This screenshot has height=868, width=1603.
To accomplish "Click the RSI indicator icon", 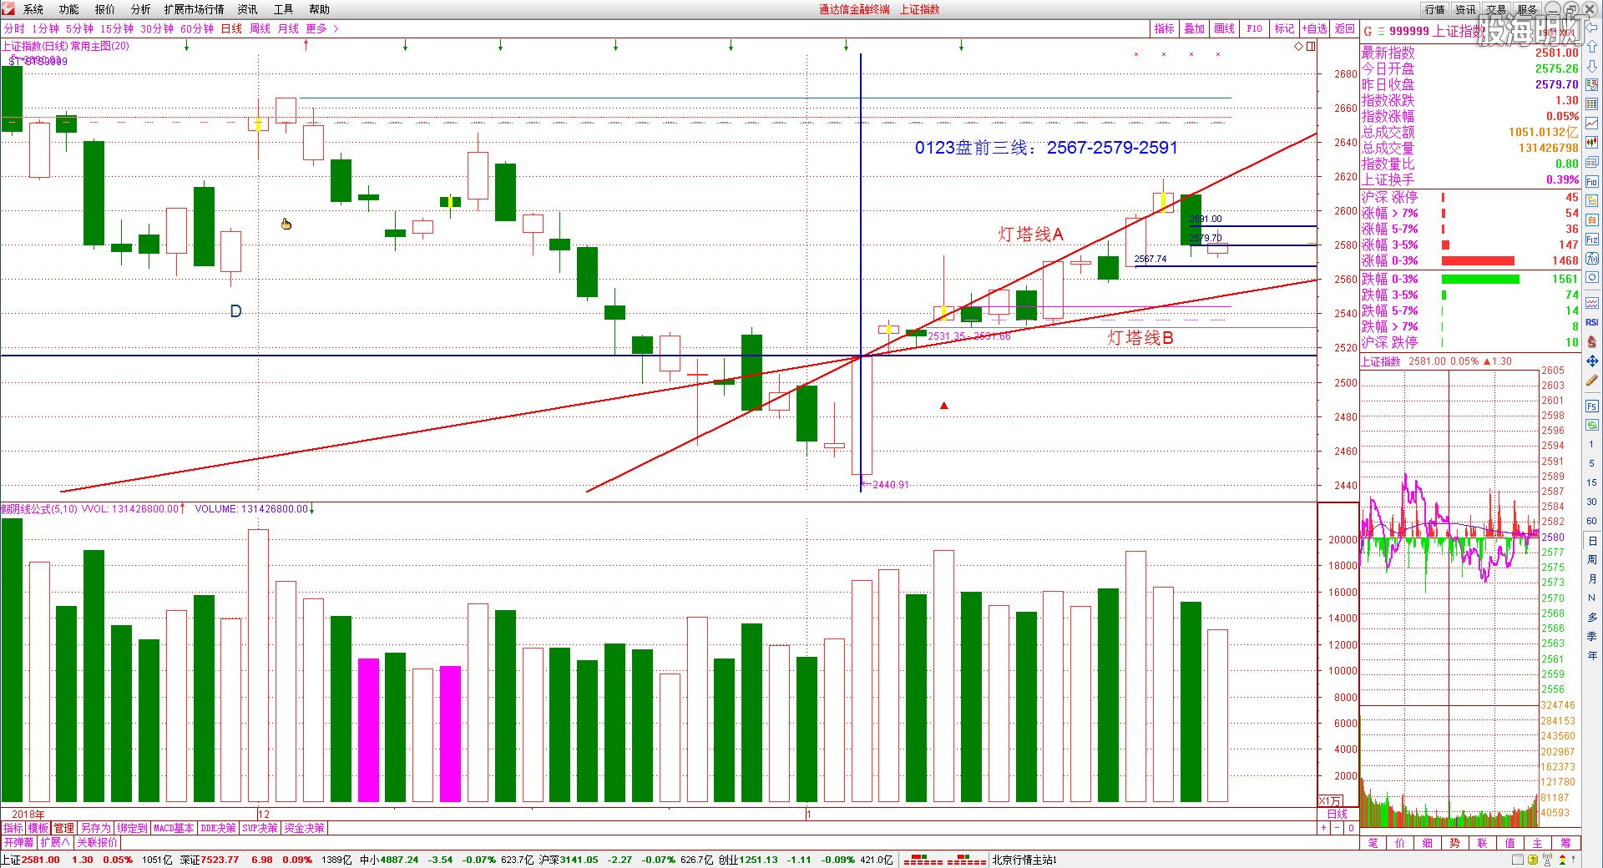I will (1592, 322).
